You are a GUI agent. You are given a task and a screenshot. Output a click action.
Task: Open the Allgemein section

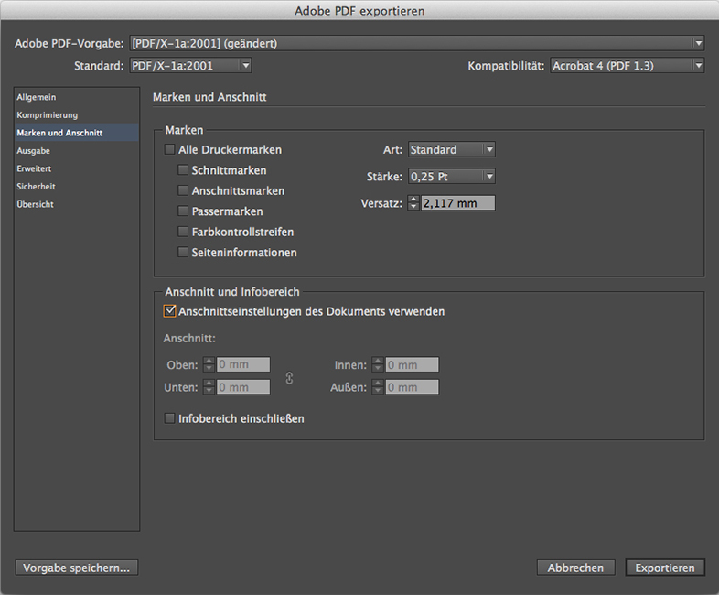pos(76,97)
